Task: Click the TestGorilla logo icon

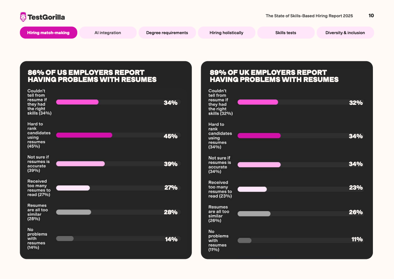Action: pos(23,17)
